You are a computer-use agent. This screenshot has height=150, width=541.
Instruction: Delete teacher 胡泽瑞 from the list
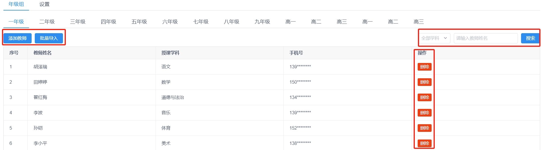[x=424, y=67]
